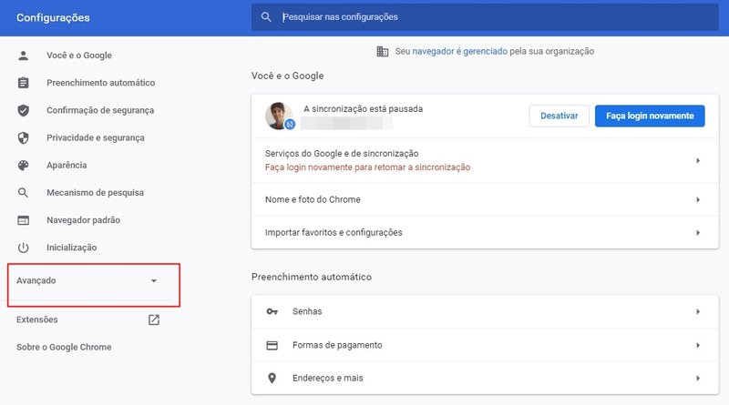729x405 pixels.
Task: Click the Configurações title
Action: [x=53, y=17]
